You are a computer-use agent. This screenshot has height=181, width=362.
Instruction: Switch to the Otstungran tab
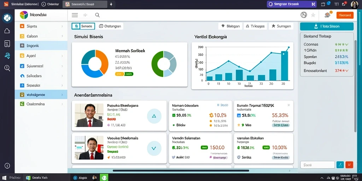click(x=110, y=26)
